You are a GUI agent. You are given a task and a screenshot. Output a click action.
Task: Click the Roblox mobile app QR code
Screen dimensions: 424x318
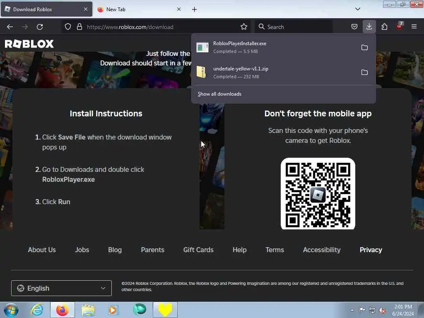point(318,193)
